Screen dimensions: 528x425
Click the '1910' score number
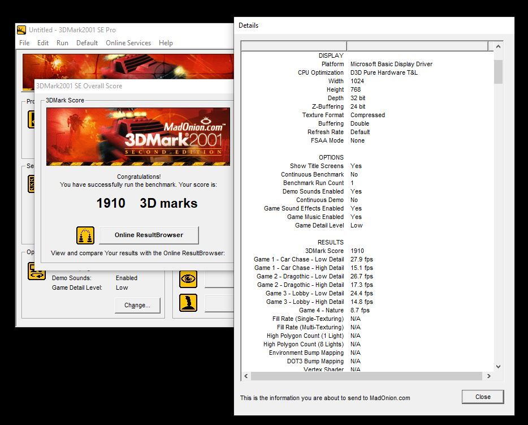tap(111, 203)
